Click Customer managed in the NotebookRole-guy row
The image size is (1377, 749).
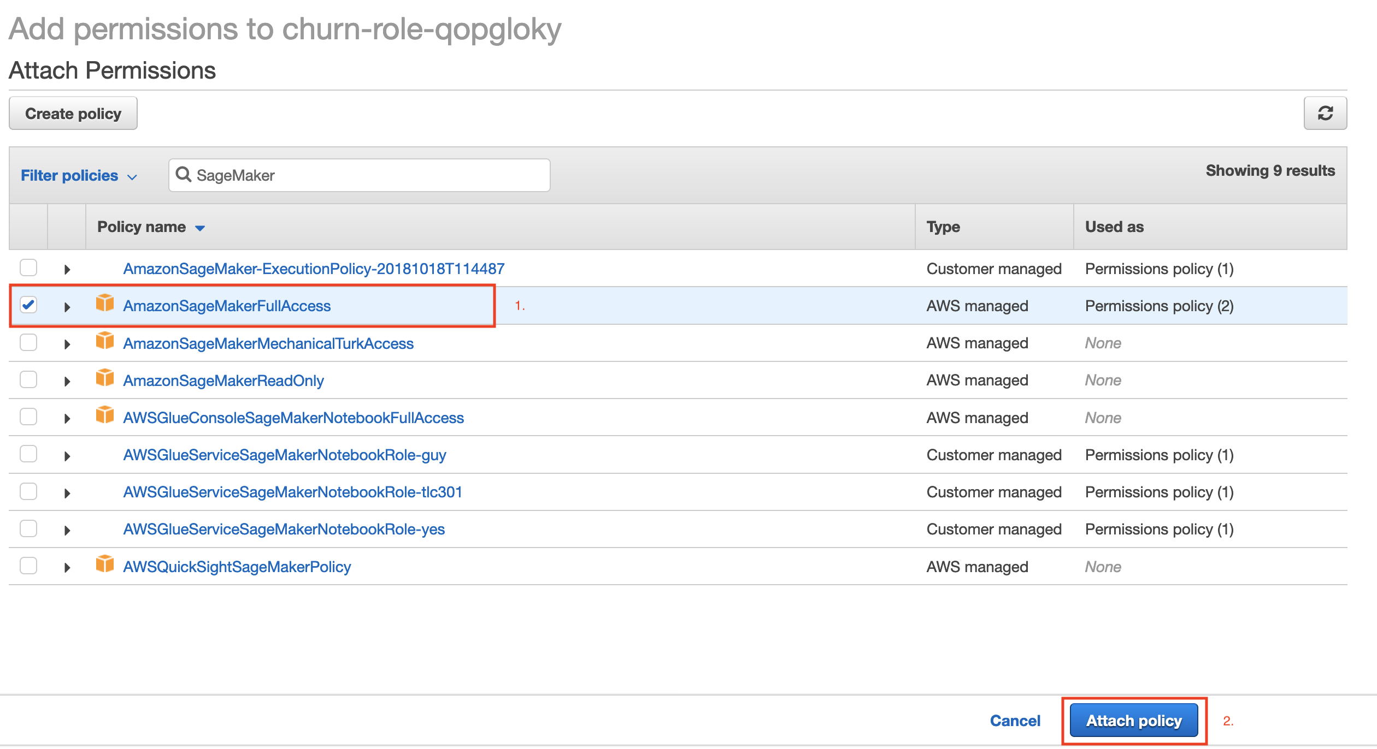[x=994, y=455]
